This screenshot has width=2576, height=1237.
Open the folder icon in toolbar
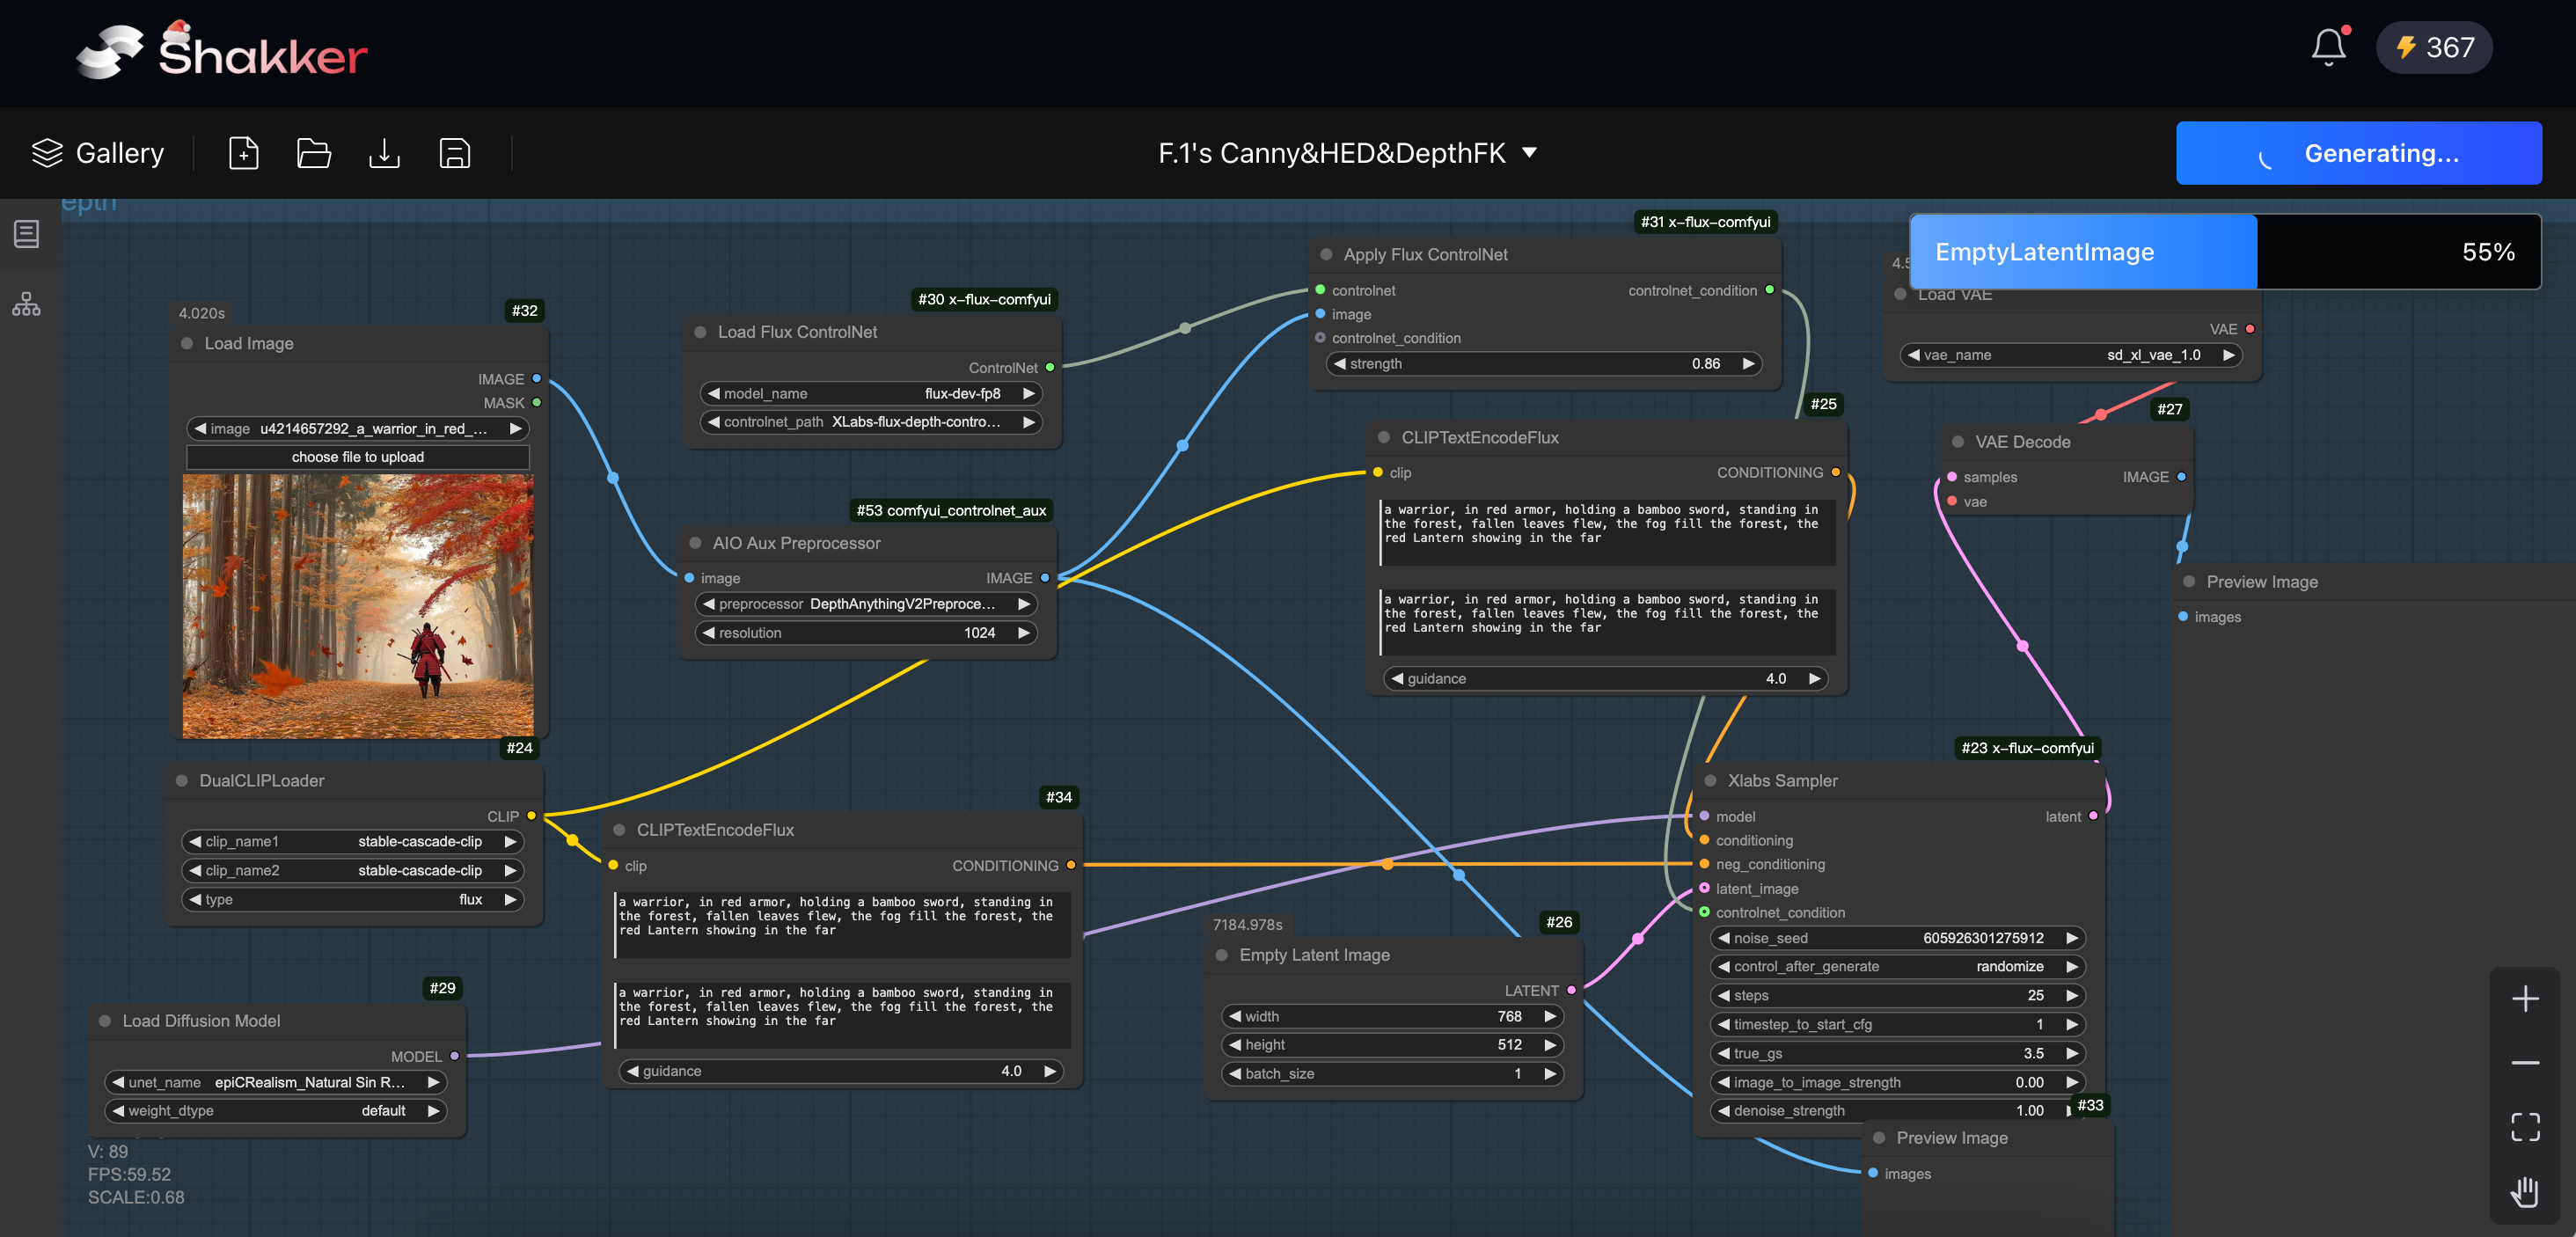[314, 153]
